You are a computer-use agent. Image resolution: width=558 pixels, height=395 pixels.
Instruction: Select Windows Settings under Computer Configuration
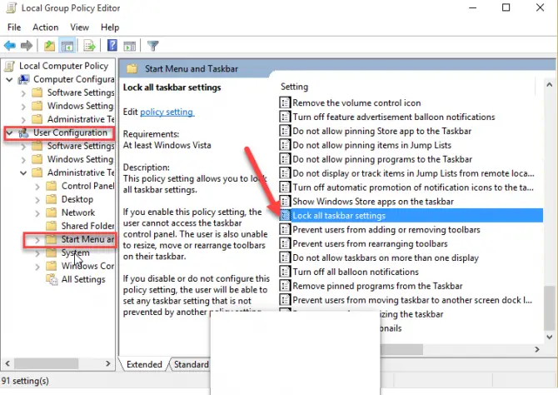[81, 106]
